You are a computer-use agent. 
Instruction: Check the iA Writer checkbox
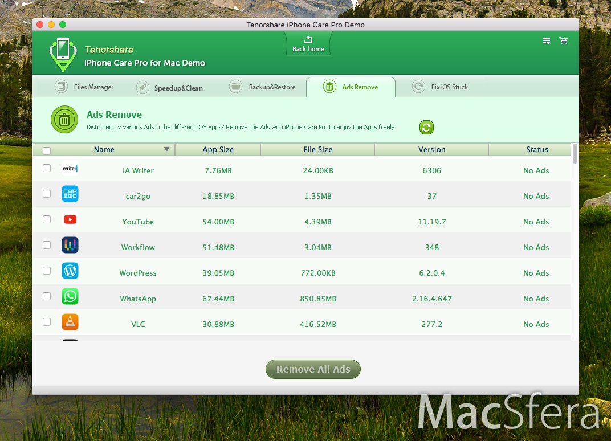47,168
